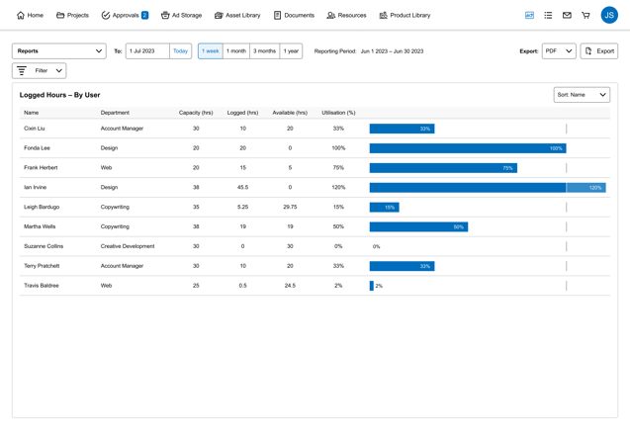This screenshot has height=442, width=630.
Task: Select the Suzanne Collins row name
Action: point(44,246)
